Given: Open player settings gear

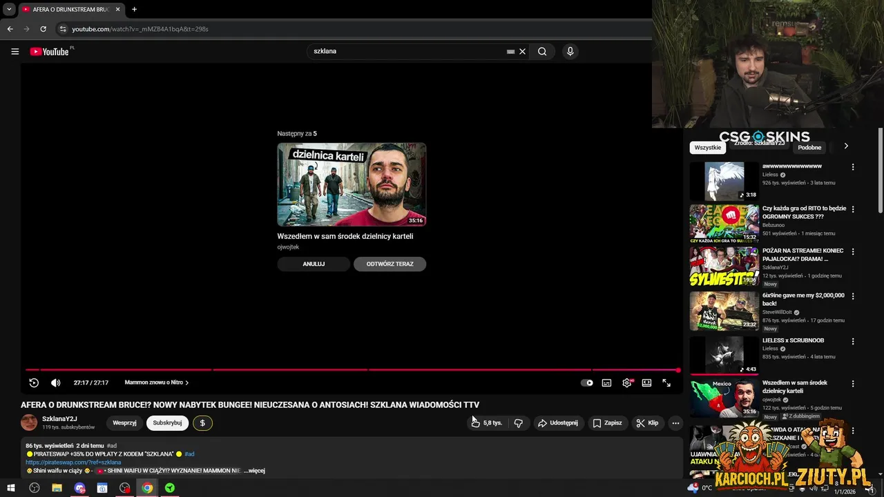Looking at the screenshot, I should click(627, 382).
